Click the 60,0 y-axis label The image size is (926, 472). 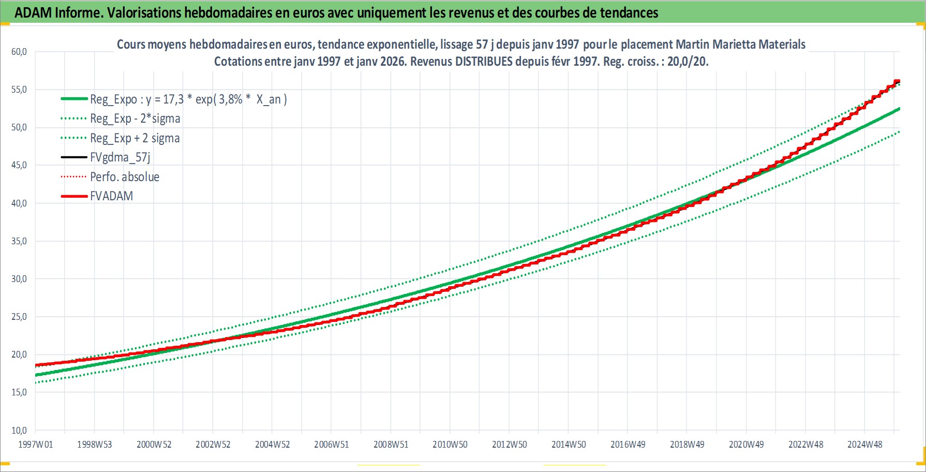coord(19,52)
